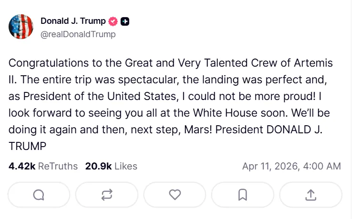
Task: View the 20.9k Likes list
Action: (111, 166)
